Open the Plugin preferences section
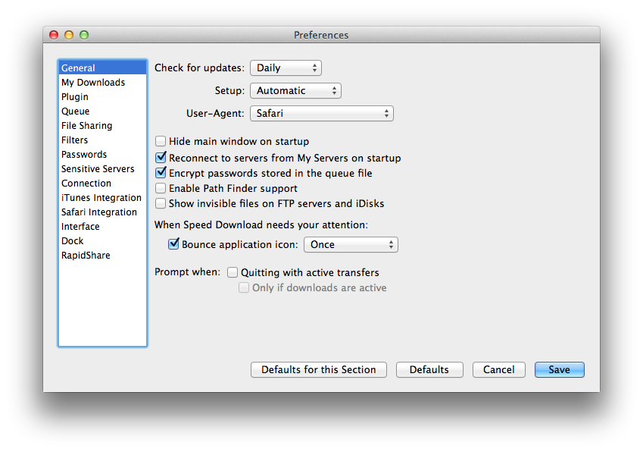Image resolution: width=643 pixels, height=452 pixels. [x=75, y=97]
